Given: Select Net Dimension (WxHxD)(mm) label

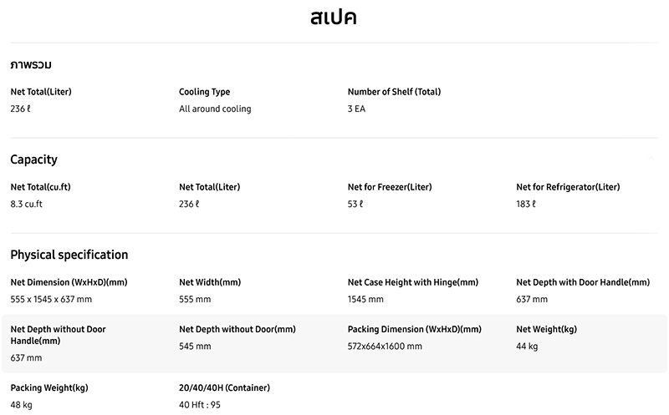Looking at the screenshot, I should tap(69, 282).
